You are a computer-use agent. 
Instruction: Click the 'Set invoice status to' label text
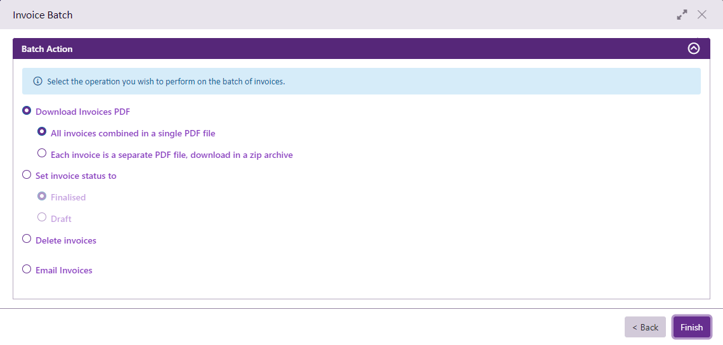[x=76, y=176]
